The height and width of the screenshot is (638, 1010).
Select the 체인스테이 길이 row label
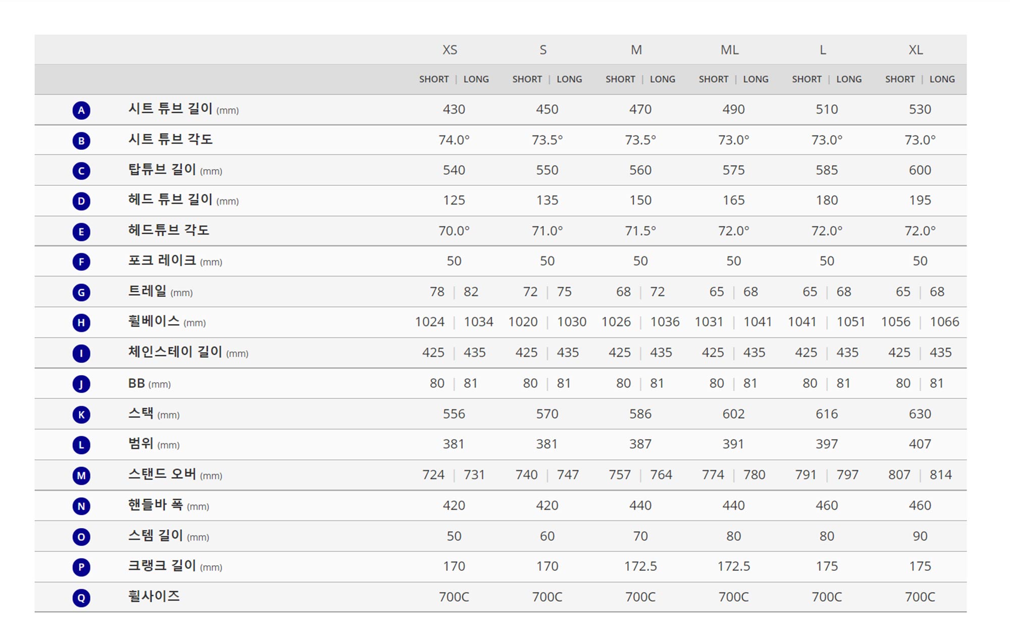point(175,352)
